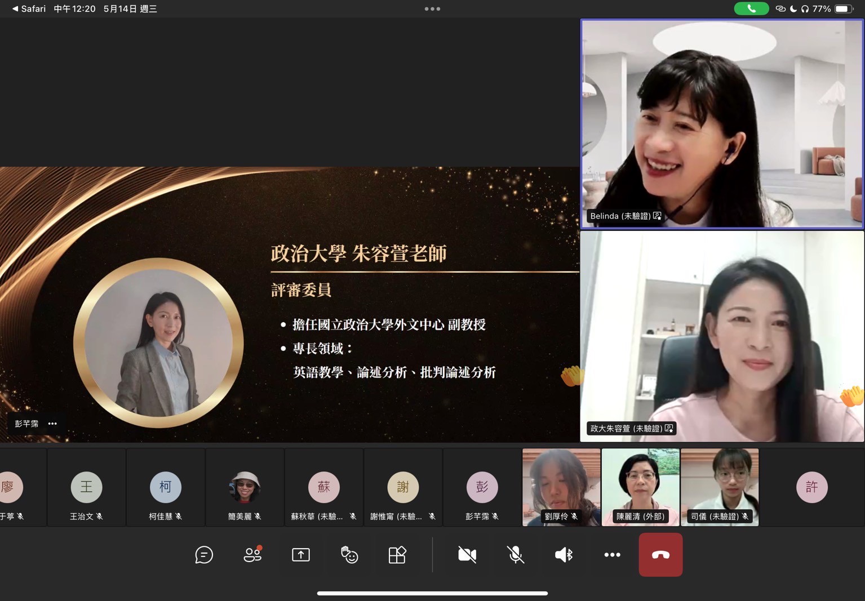This screenshot has width=865, height=601.
Task: Show the participants list
Action: pyautogui.click(x=252, y=555)
